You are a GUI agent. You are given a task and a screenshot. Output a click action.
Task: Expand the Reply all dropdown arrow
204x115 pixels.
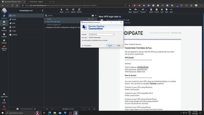[139, 11]
